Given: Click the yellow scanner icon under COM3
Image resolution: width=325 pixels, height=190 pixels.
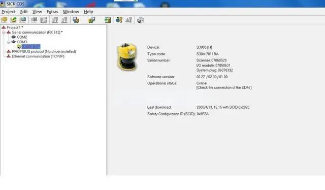Looking at the screenshot, I should point(19,47).
